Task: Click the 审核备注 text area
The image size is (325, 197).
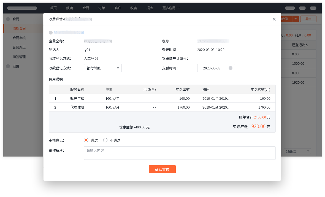Action: tap(180, 153)
